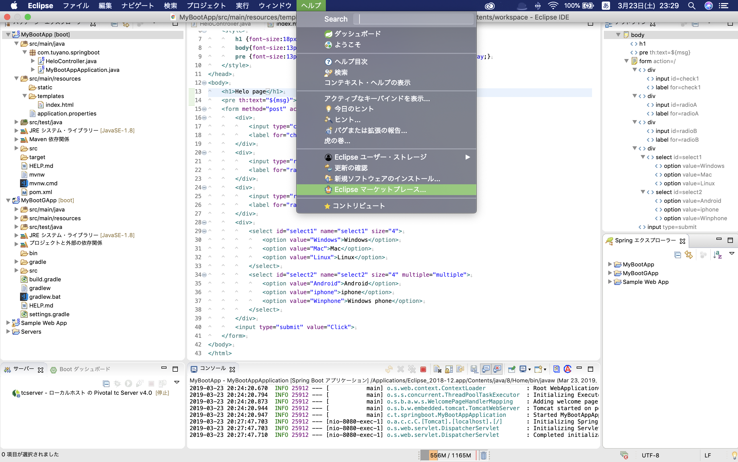Remove all terminated launches from console

pos(412,369)
